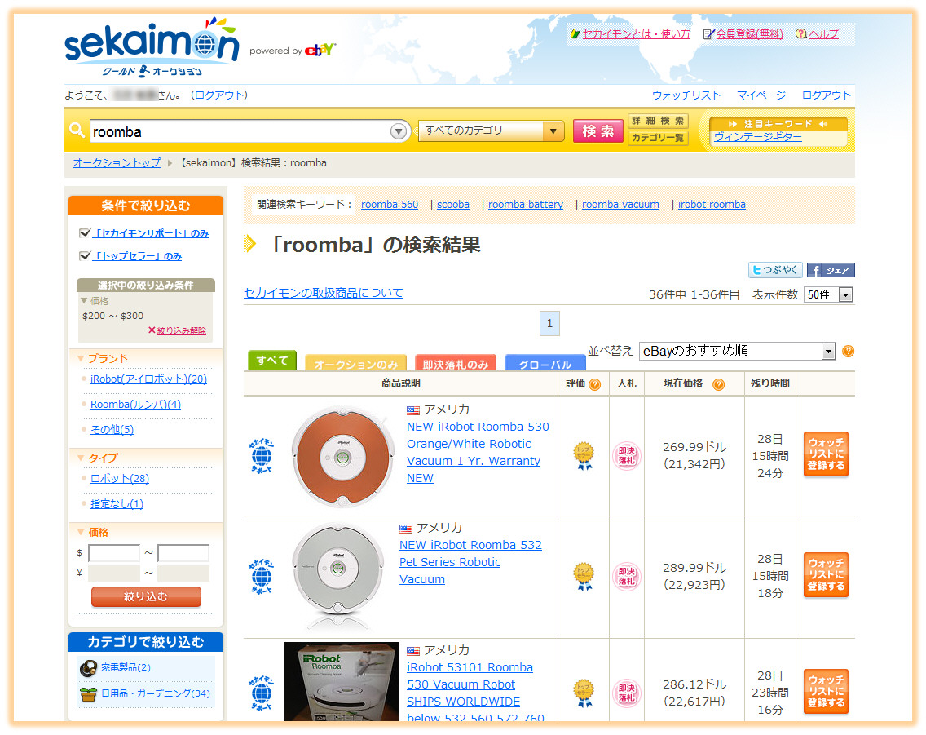Click the search magnifier icon

(x=77, y=130)
